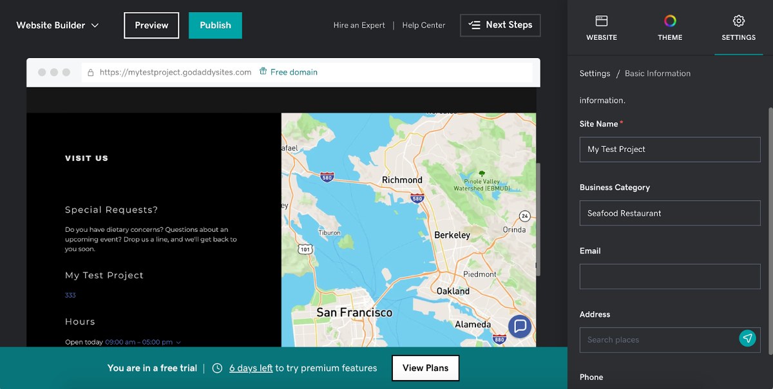The width and height of the screenshot is (773, 389).
Task: Click the Settings breadcrumb link
Action: 595,73
